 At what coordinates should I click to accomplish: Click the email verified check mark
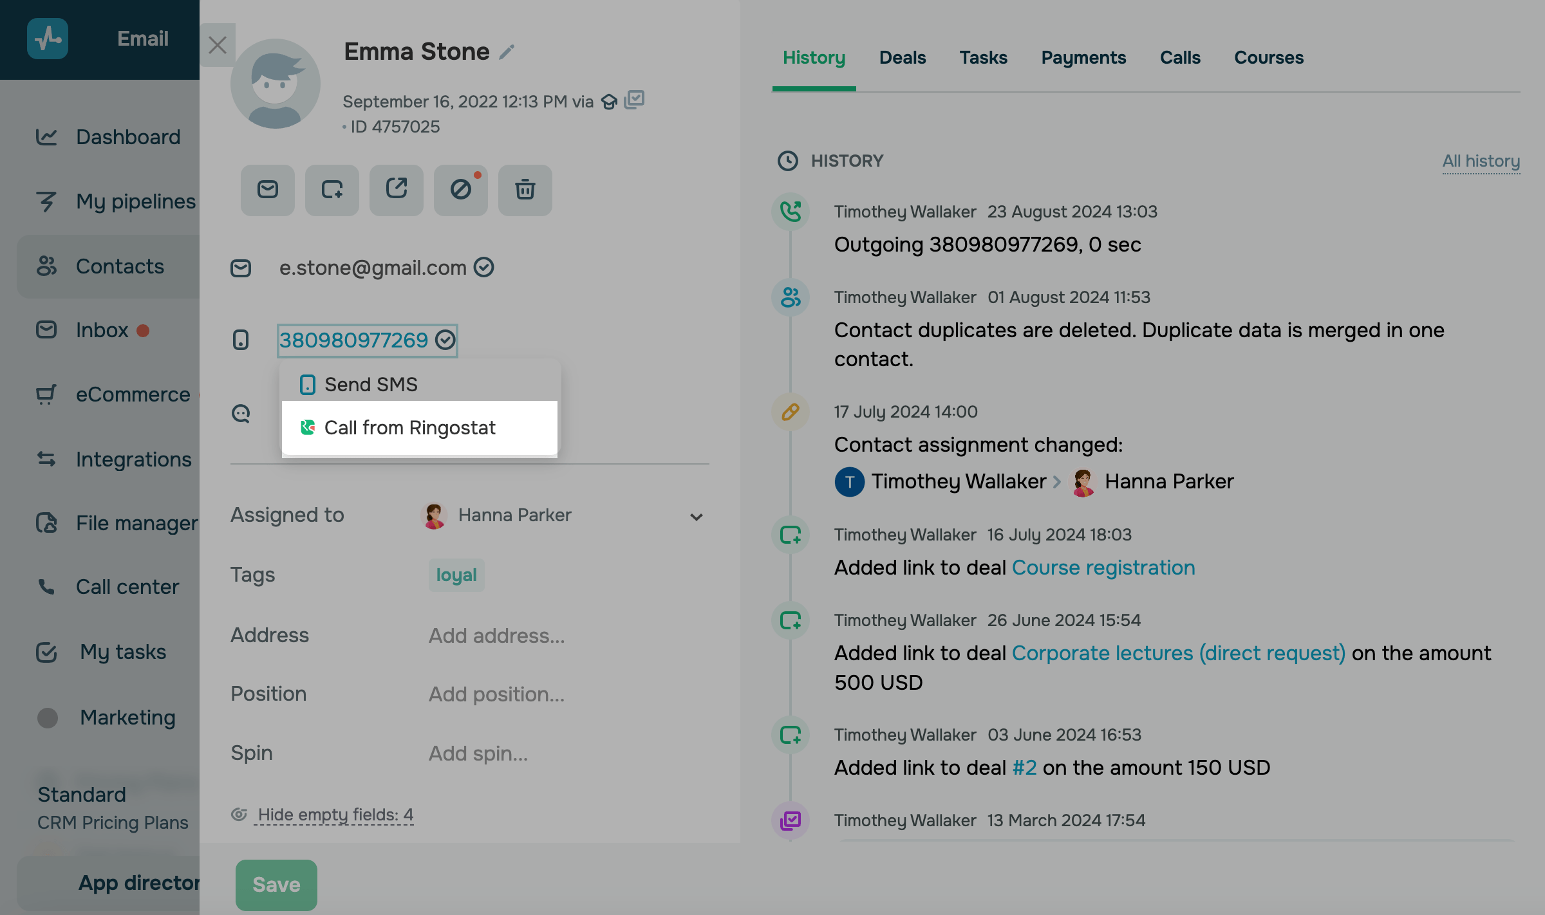(x=484, y=267)
